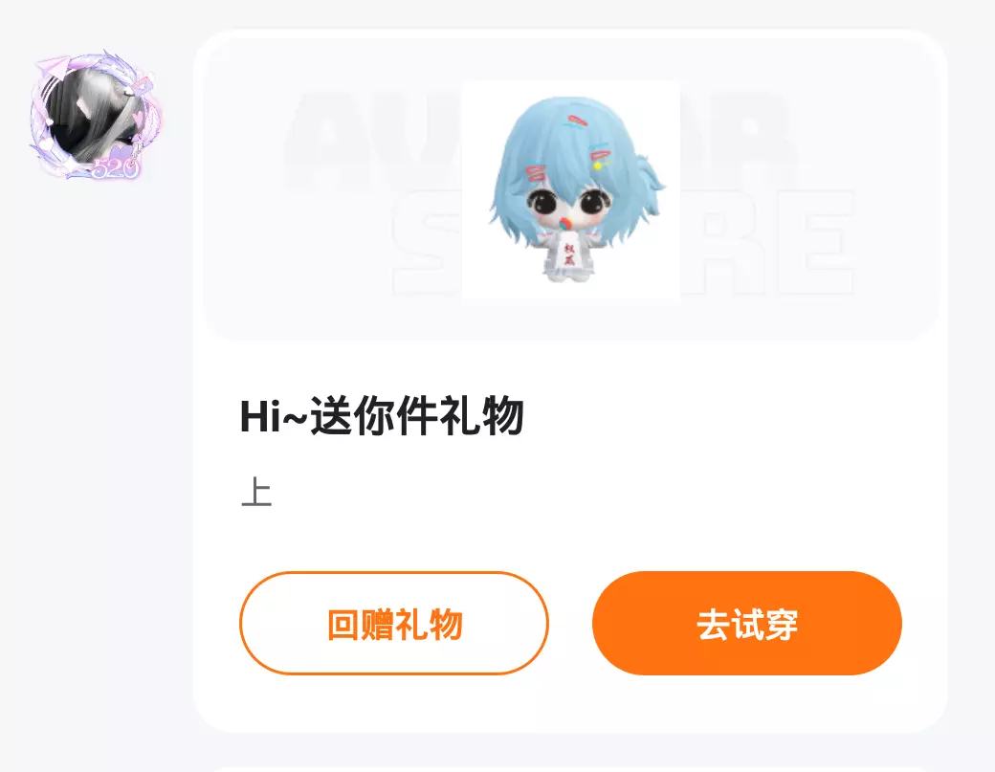
Task: Click the white gift card body
Action: (x=570, y=381)
